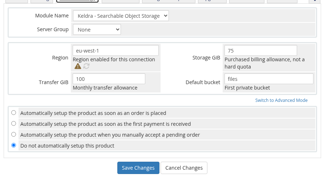
Task: Open the Module Name dropdown
Action: 121,16
